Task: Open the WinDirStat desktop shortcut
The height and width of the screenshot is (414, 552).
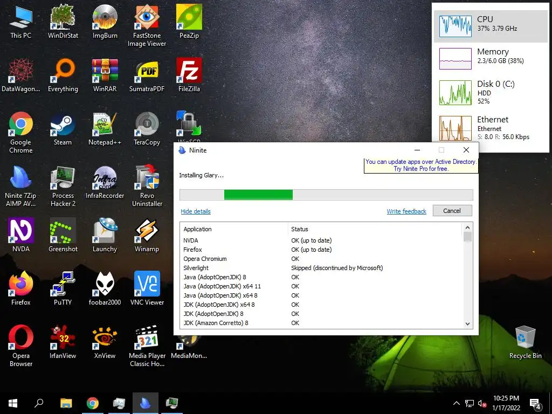Action: 63,22
